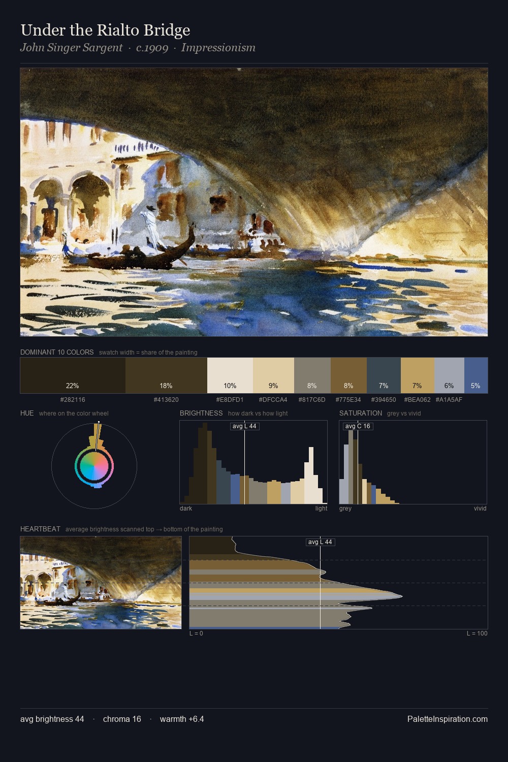
Task: Click the small heartbeat painting thumbnail
Action: [101, 583]
